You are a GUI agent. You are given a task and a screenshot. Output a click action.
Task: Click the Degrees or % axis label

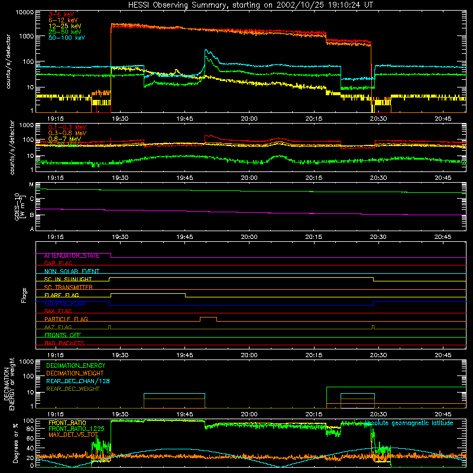point(15,443)
